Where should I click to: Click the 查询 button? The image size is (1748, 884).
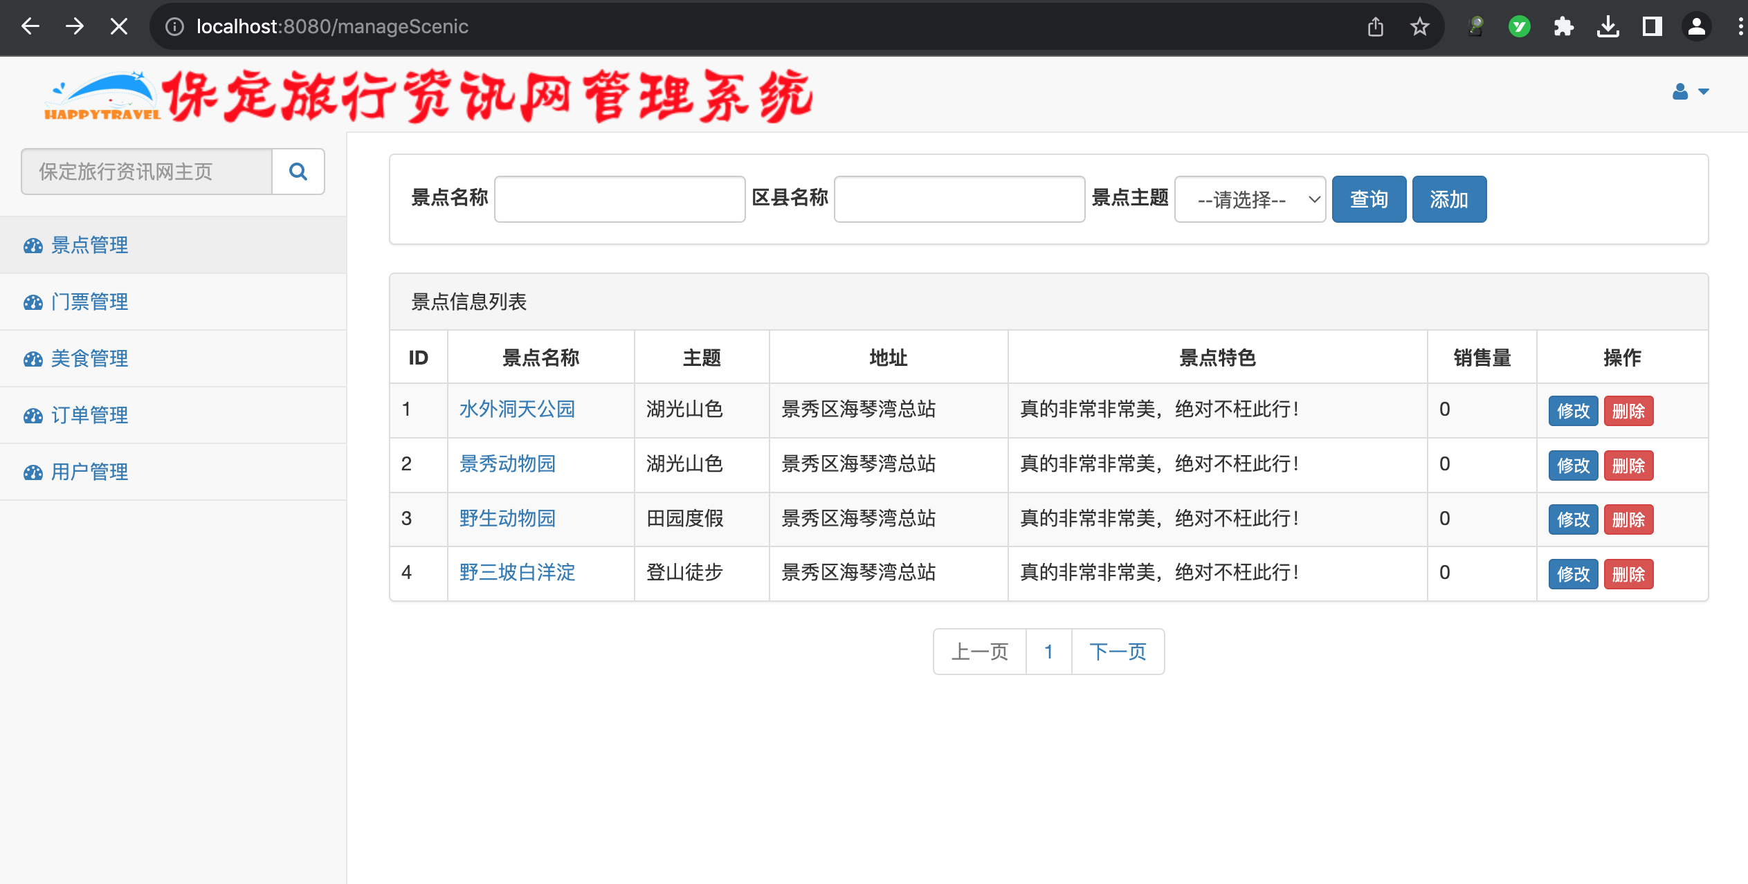point(1369,199)
